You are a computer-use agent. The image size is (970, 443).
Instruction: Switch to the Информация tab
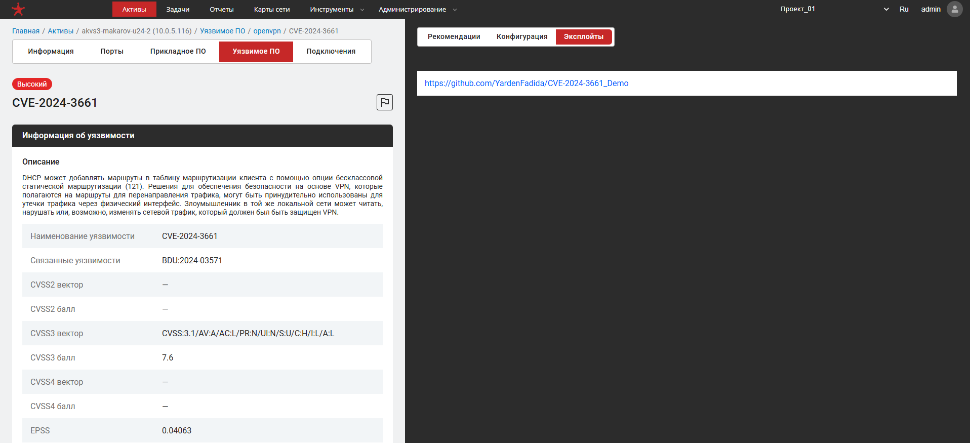click(x=51, y=51)
